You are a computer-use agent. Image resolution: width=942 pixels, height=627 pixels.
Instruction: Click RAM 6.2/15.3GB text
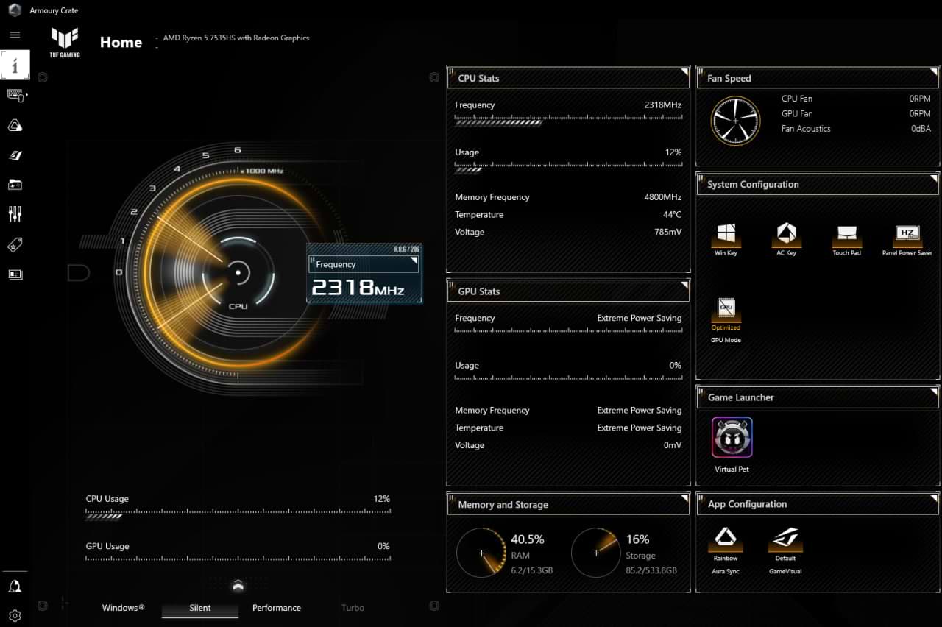(x=532, y=570)
